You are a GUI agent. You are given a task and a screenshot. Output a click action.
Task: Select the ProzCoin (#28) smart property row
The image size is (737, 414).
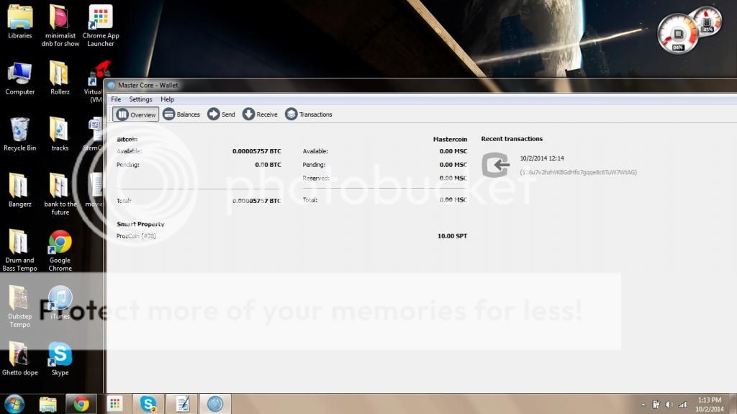291,236
